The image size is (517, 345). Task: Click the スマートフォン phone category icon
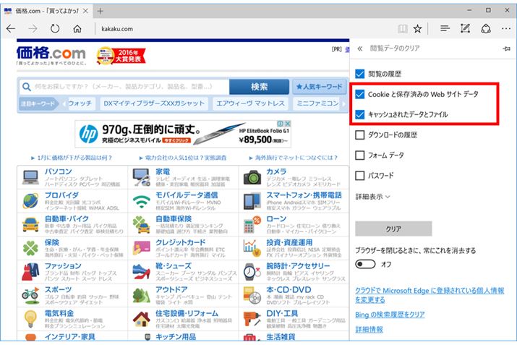click(x=252, y=201)
